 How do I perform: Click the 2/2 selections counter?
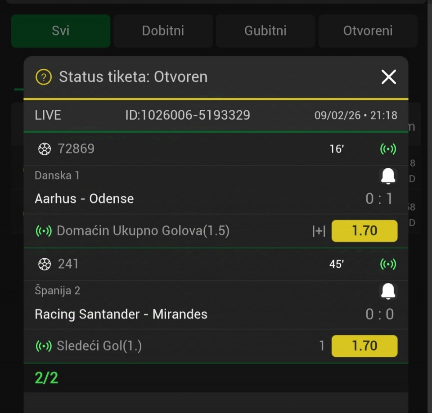pyautogui.click(x=47, y=378)
